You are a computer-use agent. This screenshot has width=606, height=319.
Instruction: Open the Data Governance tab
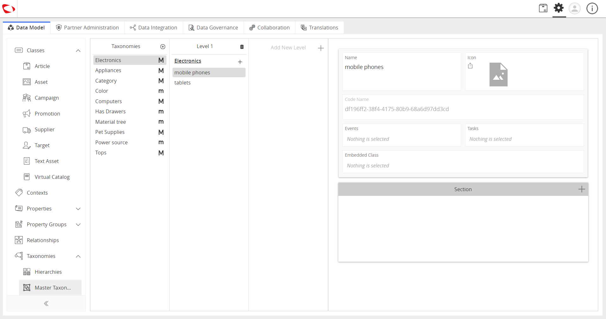(x=213, y=28)
